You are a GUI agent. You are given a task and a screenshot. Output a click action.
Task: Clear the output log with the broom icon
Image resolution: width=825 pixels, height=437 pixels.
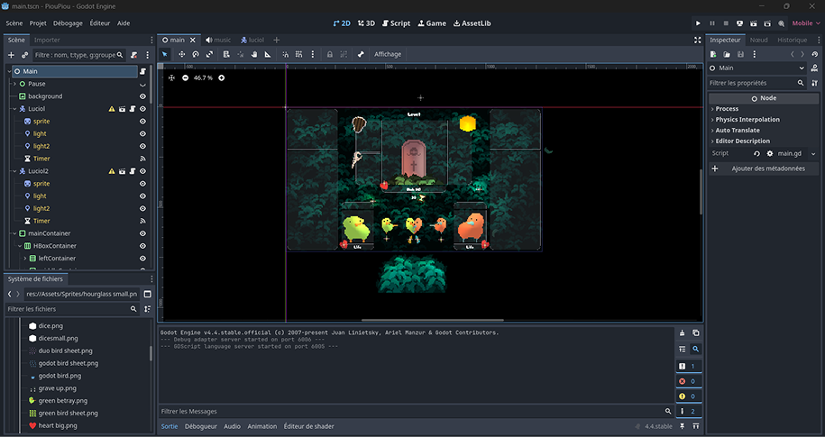[683, 332]
